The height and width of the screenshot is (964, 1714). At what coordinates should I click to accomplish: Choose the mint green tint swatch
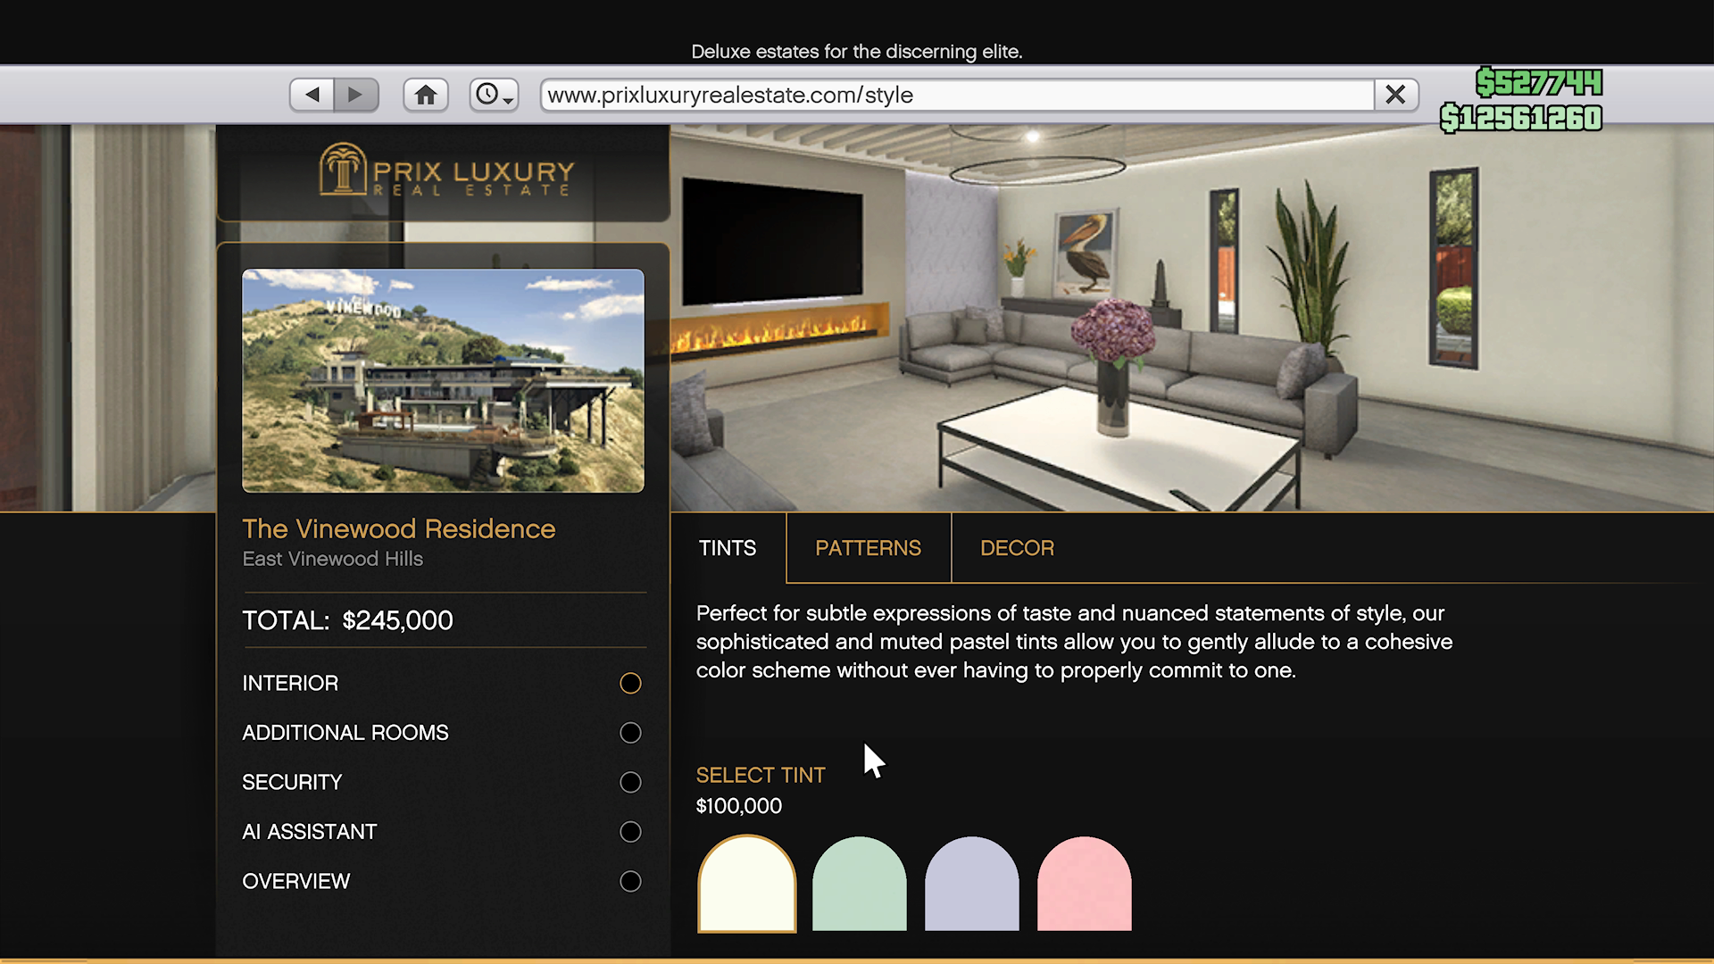(x=859, y=886)
